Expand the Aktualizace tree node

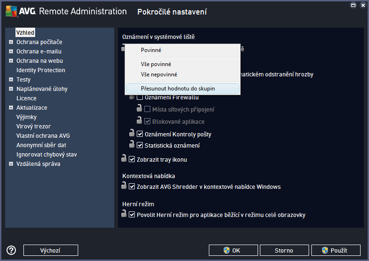point(11,108)
